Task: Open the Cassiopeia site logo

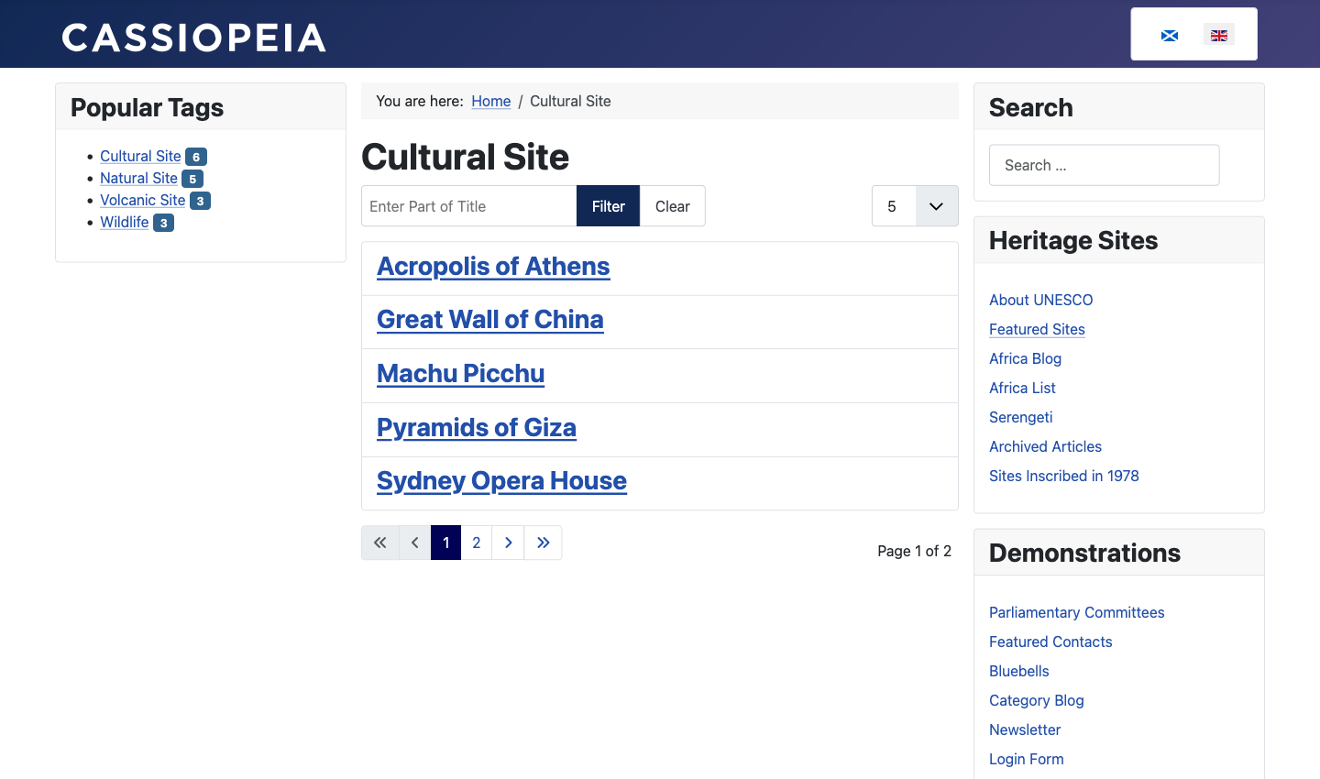Action: [x=193, y=38]
